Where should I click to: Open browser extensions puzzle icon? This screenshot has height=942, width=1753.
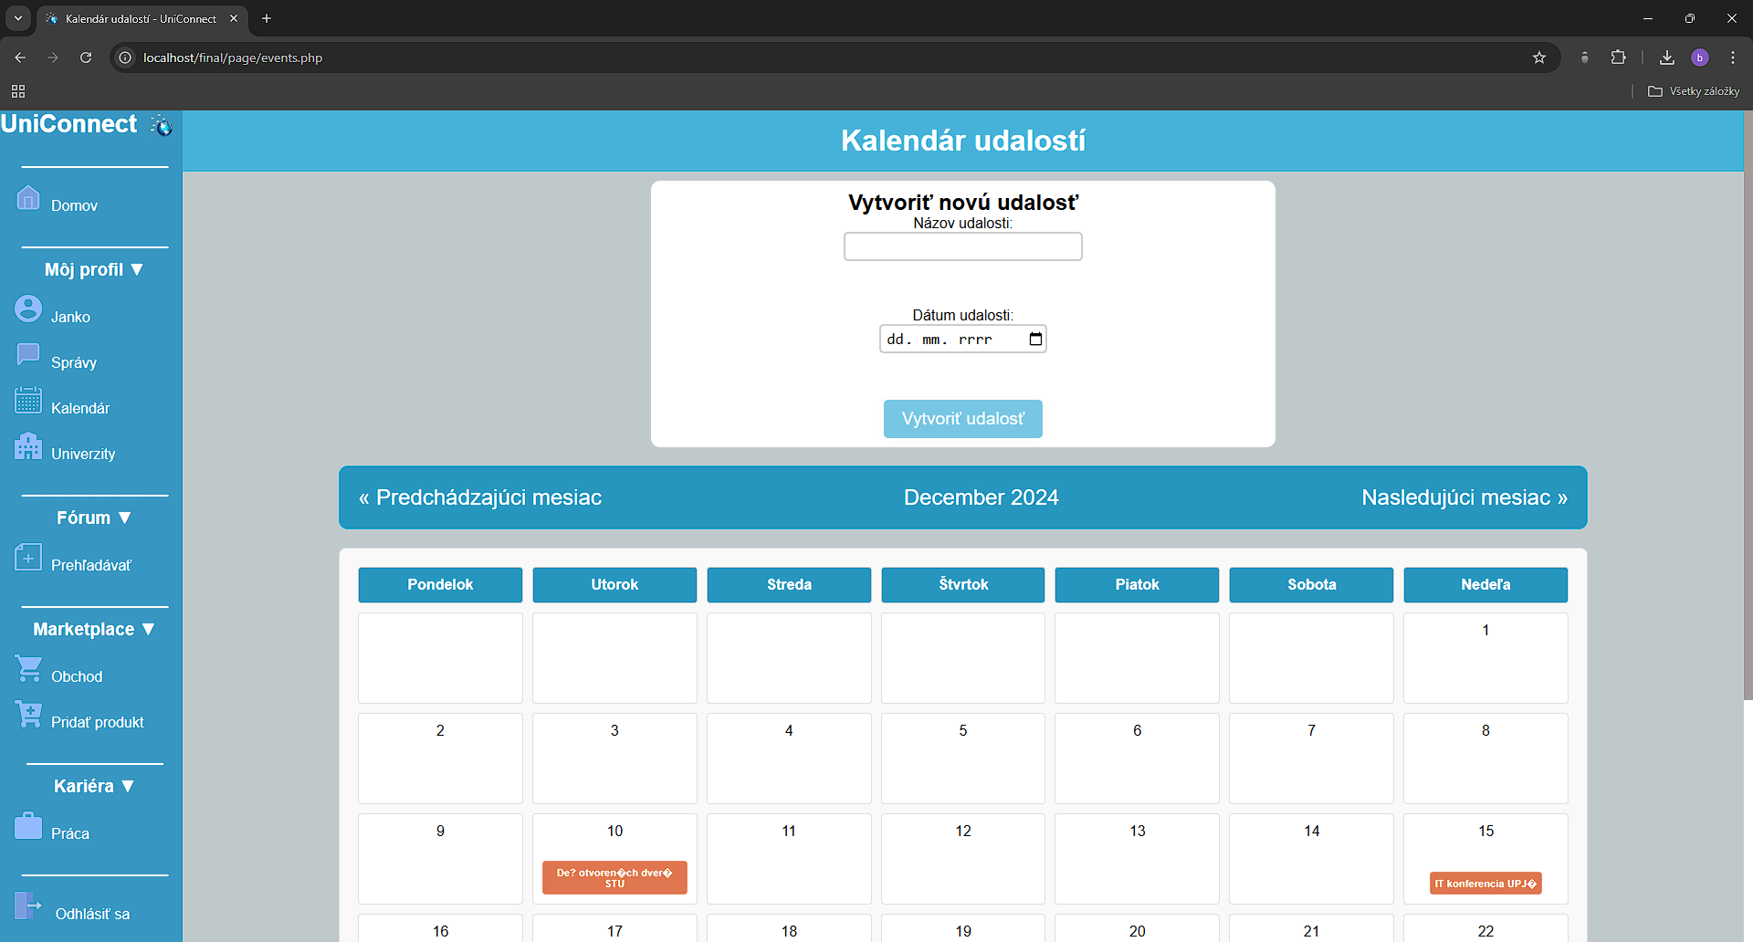point(1618,58)
